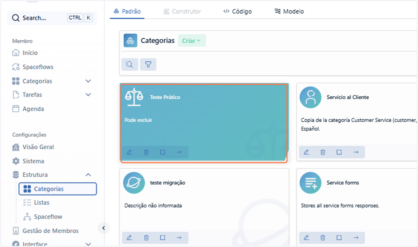Delete the Servicio al Cliente category
Viewport: 418px width, 247px height.
click(323, 152)
